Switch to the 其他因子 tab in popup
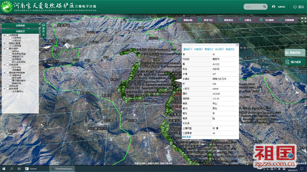The height and width of the screenshot is (172, 307). [x=230, y=49]
